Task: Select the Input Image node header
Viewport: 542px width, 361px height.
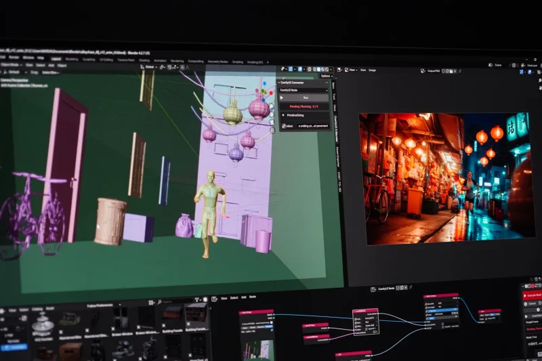Action: click(x=256, y=312)
